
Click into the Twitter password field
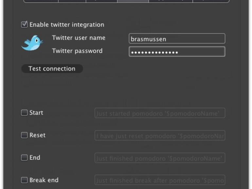pos(177,52)
